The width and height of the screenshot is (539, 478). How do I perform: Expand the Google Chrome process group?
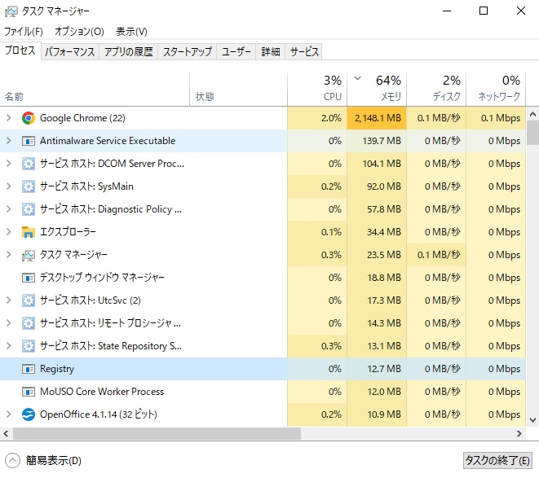(8, 118)
